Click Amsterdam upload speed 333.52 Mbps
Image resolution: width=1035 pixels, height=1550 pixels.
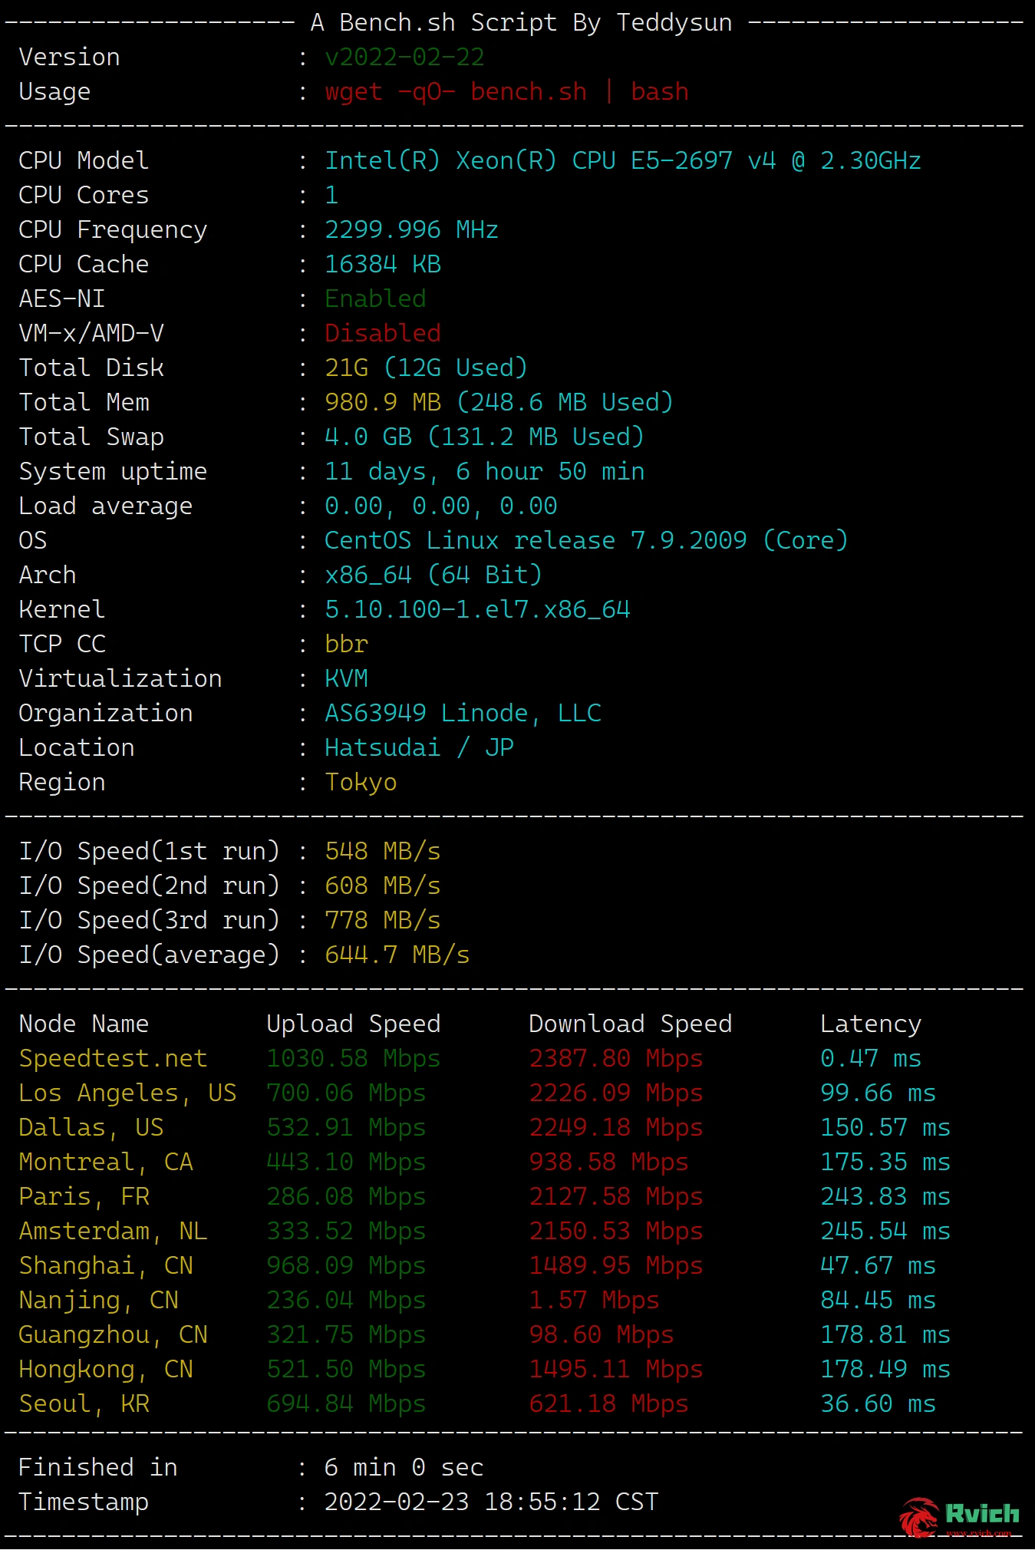click(346, 1231)
